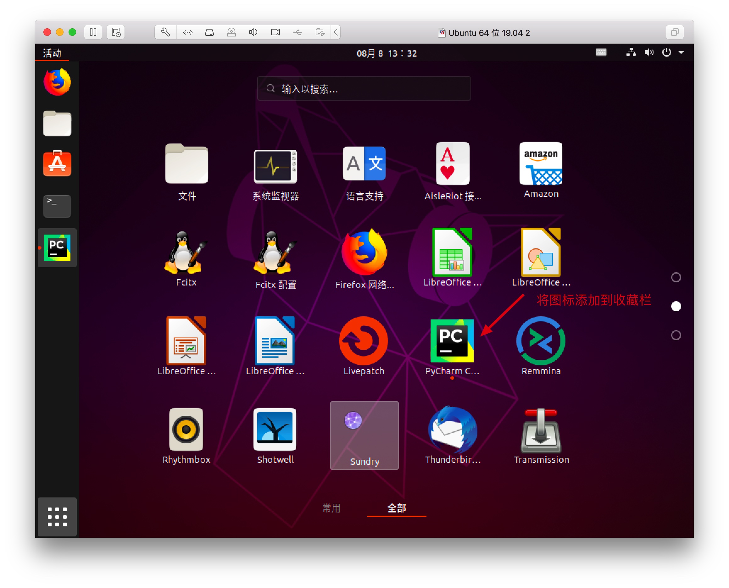
Task: Launch Terminal from the dock
Action: (x=57, y=206)
